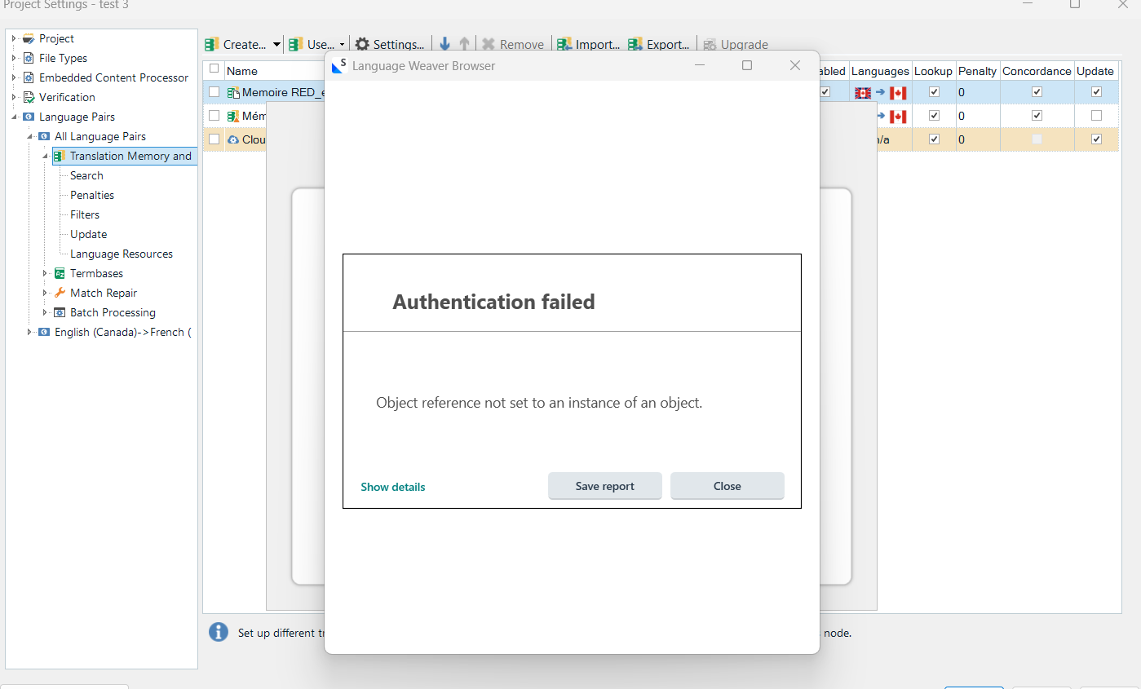Click Show details in the error dialog
This screenshot has width=1141, height=689.
(x=392, y=486)
